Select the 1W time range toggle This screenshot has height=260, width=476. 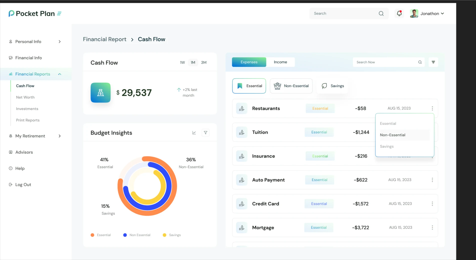click(182, 63)
